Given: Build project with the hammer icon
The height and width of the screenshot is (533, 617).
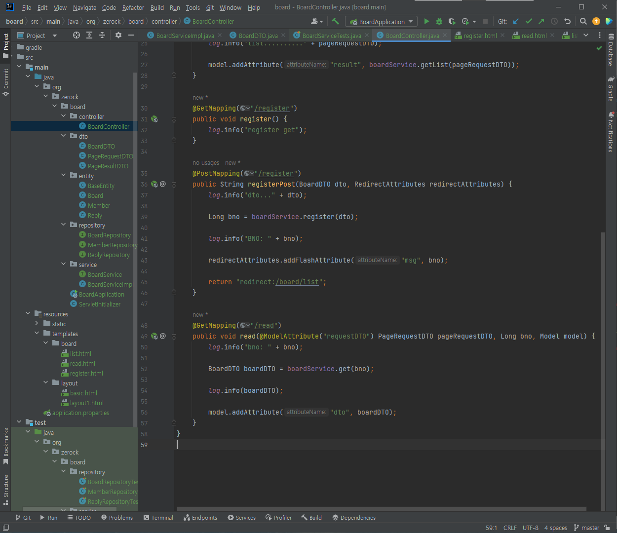Looking at the screenshot, I should click(x=336, y=21).
